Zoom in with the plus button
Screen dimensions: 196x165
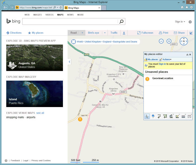(x=169, y=41)
